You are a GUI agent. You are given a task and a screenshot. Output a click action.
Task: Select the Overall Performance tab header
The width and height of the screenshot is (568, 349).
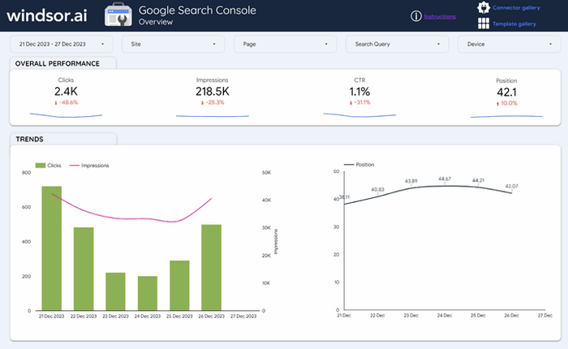[63, 63]
